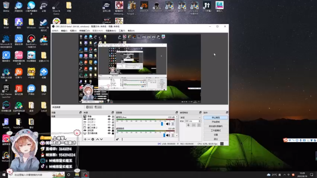
Task: Undock the Controls panel
Action: coord(227,112)
